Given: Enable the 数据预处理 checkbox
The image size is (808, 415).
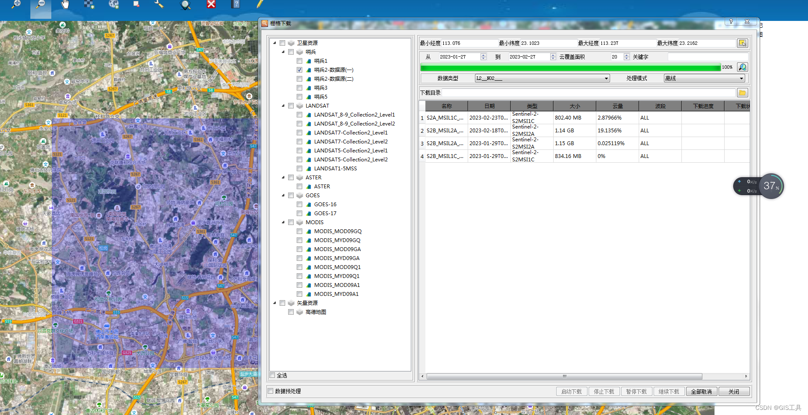Looking at the screenshot, I should pos(271,391).
